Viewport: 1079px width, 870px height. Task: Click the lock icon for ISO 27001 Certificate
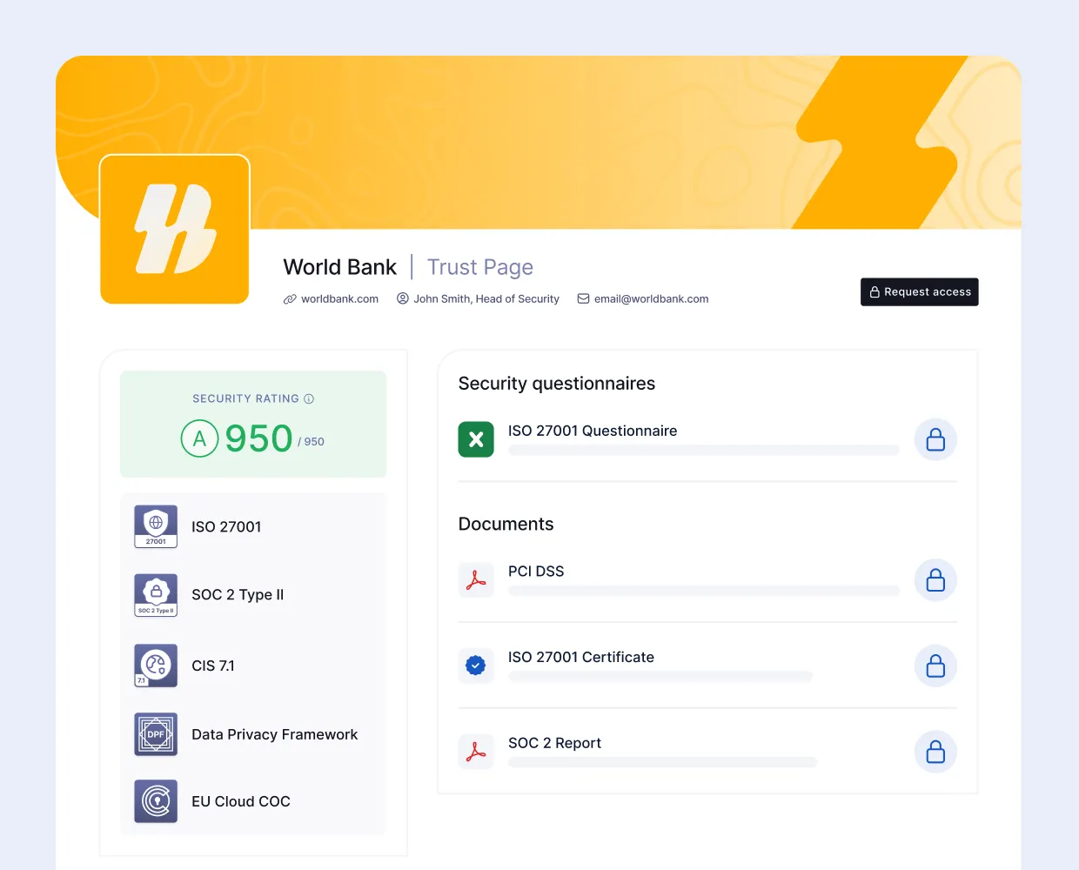click(935, 666)
